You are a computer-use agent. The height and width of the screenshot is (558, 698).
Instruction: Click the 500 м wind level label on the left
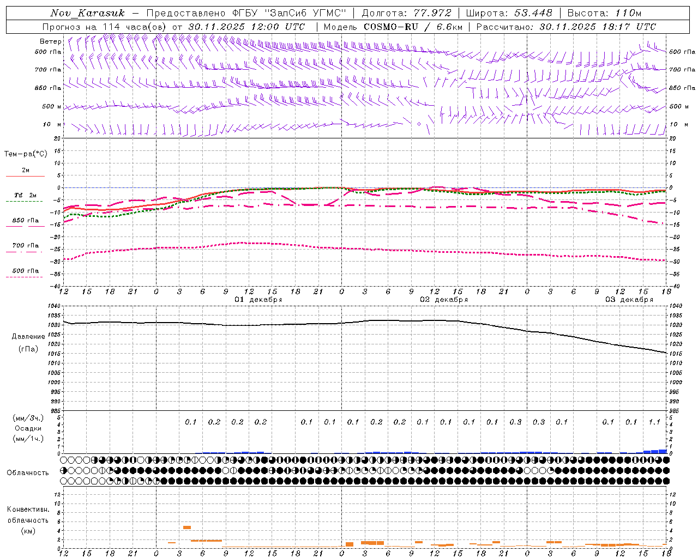click(x=52, y=106)
